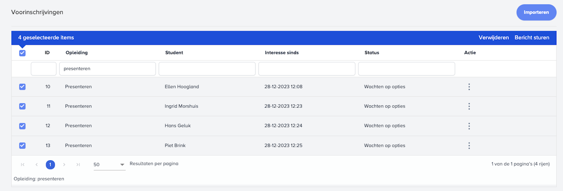Sort by Interesse sinds column header
Viewport: 563px width, 191px height.
[x=281, y=53]
